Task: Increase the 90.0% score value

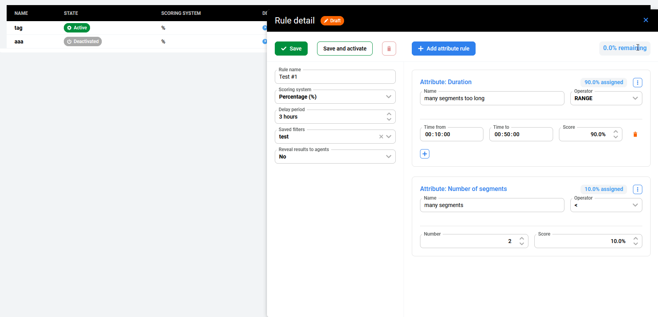Action: [616, 131]
